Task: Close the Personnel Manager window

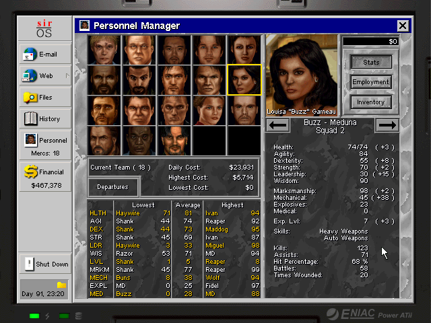Action: click(403, 26)
